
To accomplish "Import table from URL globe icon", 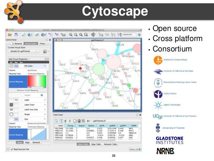I will pos(44,35).
